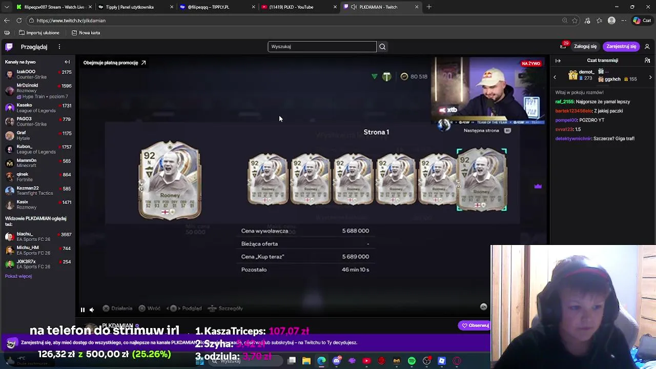This screenshot has height=369, width=656.
Task: Focus the Wyszukaj search field
Action: point(322,47)
